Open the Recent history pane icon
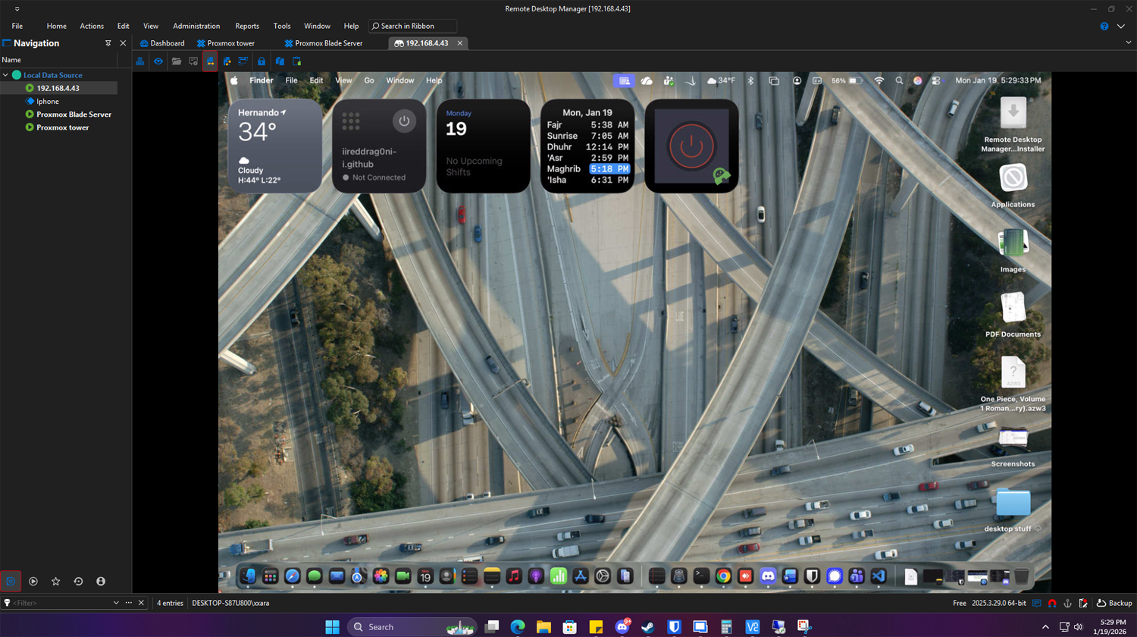 [x=78, y=582]
